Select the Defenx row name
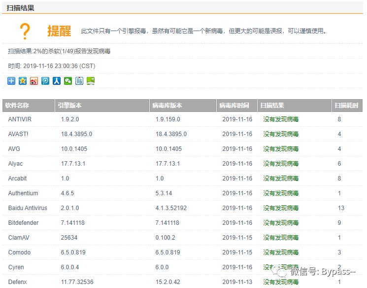 18,282
